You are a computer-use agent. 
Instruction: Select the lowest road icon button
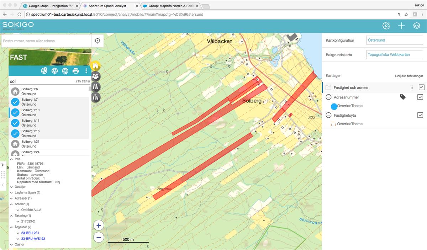coord(96,97)
